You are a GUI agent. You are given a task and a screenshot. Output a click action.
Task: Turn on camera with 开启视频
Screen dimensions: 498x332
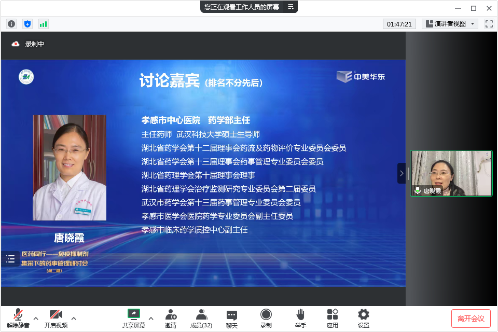coord(56,318)
